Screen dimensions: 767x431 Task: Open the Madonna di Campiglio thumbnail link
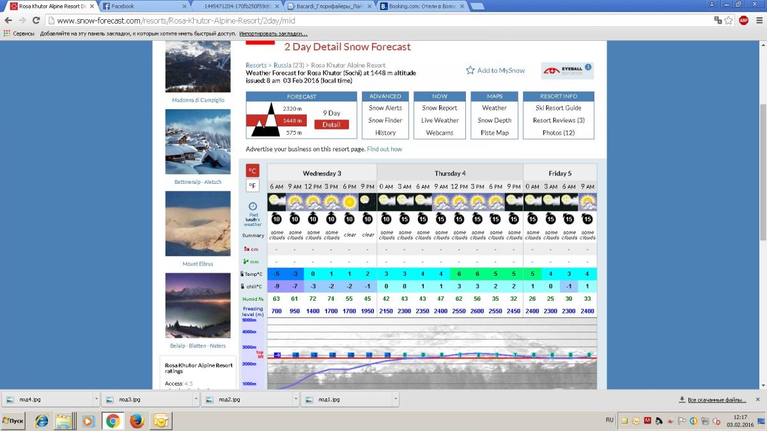pos(198,100)
